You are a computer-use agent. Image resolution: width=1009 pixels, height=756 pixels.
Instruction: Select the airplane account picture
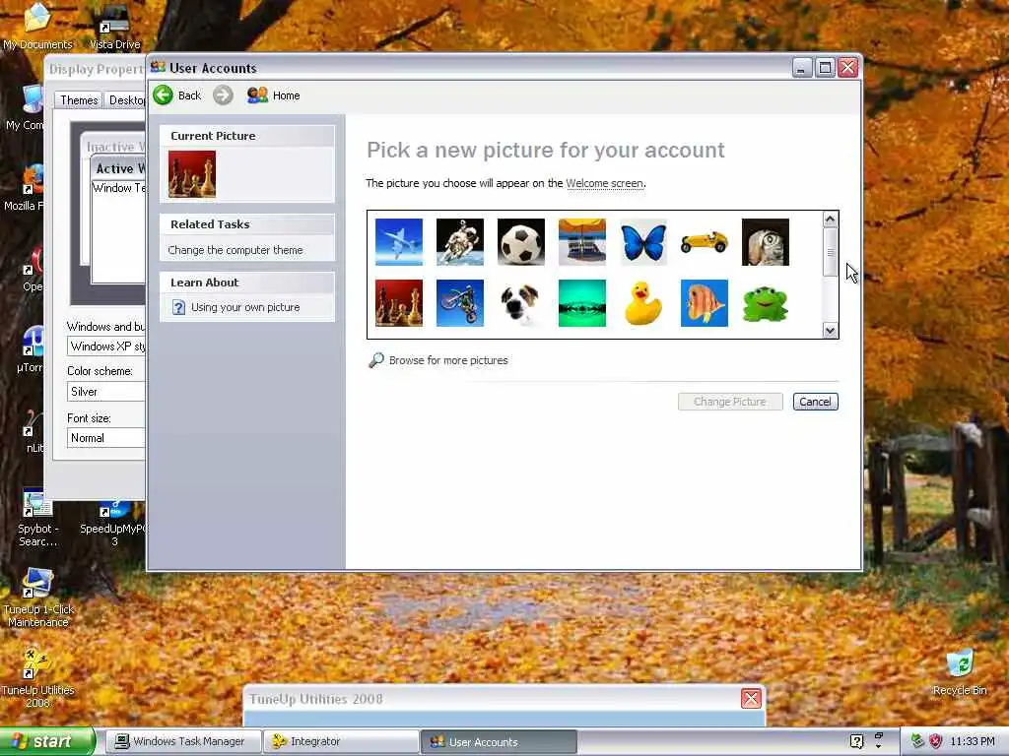pos(399,242)
